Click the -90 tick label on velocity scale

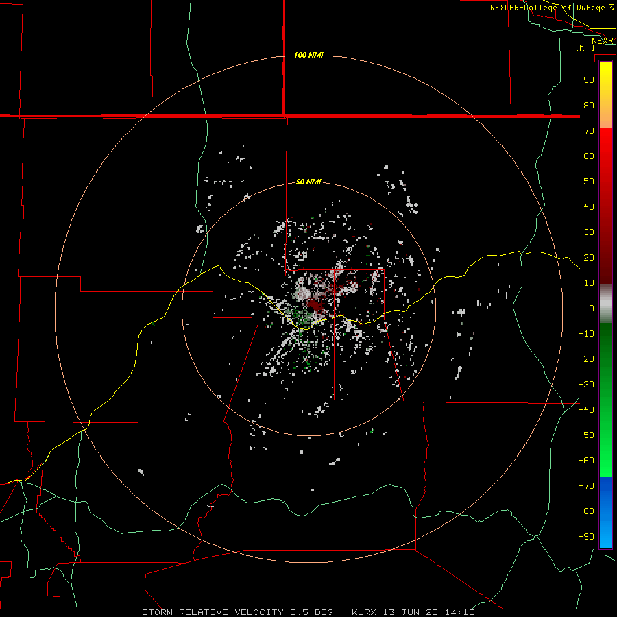(586, 536)
